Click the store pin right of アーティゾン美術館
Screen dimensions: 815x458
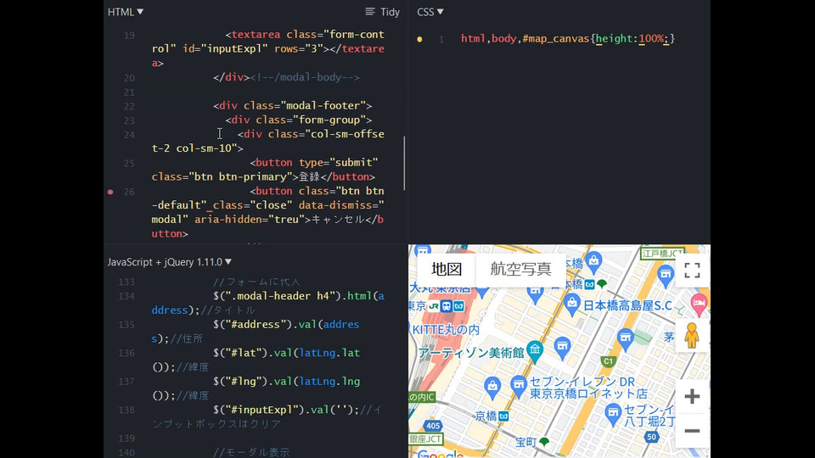click(x=562, y=348)
